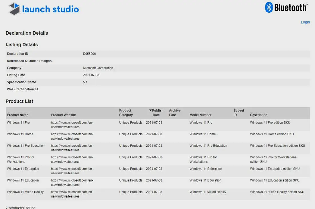Click the Model Number column header

tap(200, 115)
